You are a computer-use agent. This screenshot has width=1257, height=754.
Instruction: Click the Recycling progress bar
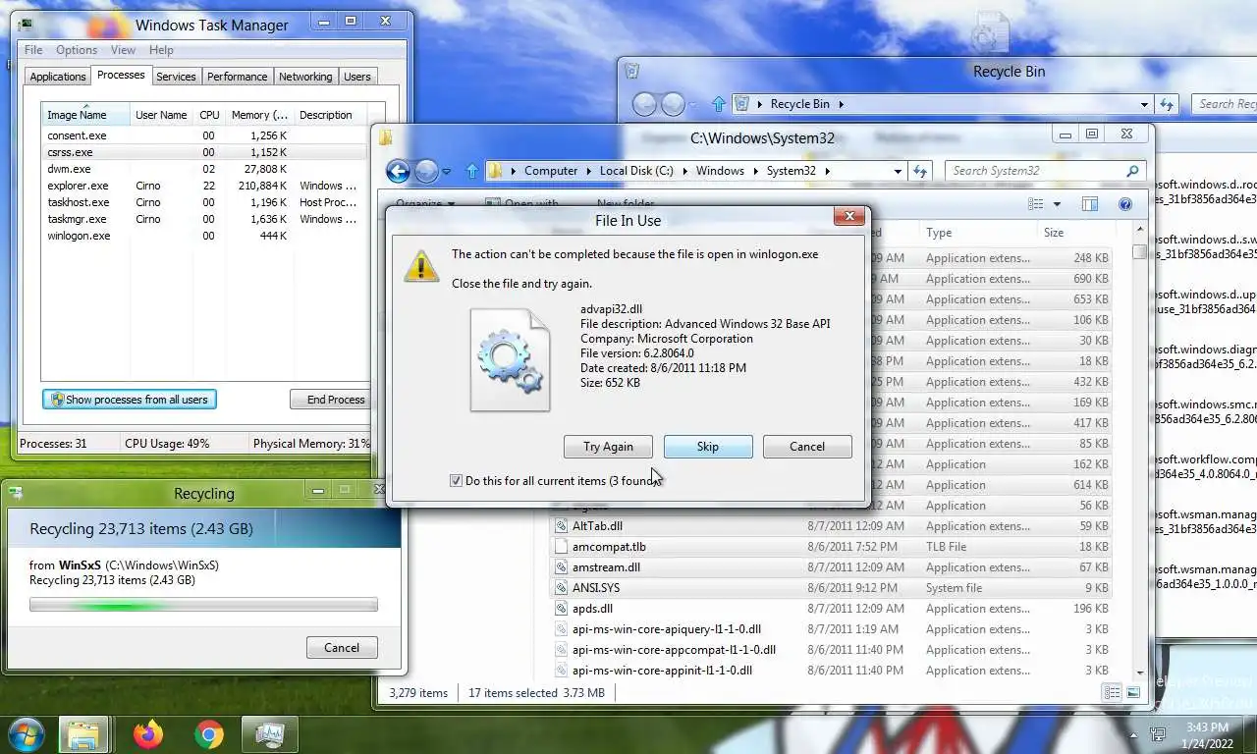203,605
